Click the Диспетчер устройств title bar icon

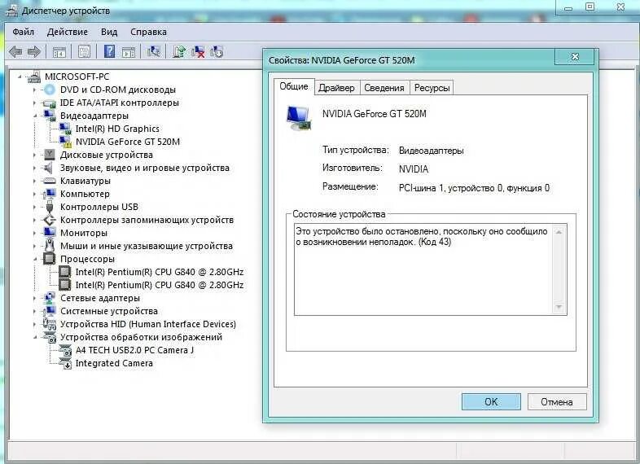pyautogui.click(x=11, y=11)
